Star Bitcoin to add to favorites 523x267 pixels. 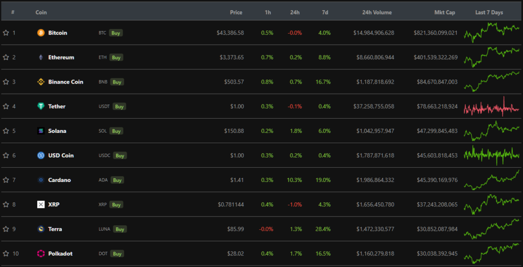click(x=6, y=33)
